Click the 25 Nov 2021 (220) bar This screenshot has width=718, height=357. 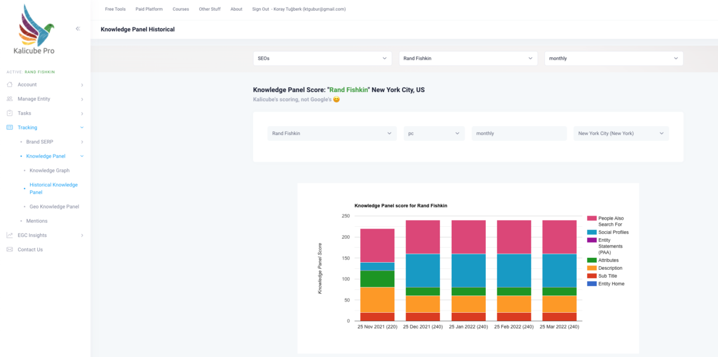(377, 275)
